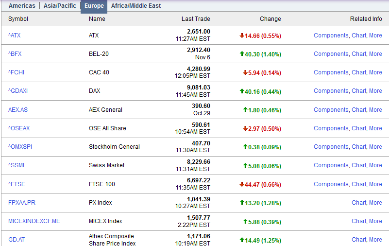This screenshot has width=389, height=246.
Task: Open the ^GDAXI symbol link
Action: coord(18,91)
